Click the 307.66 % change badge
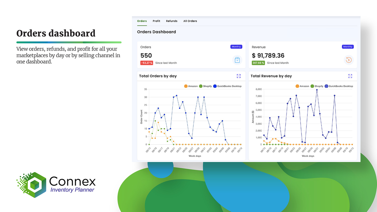Viewport: 377px width, 212px height. point(258,63)
